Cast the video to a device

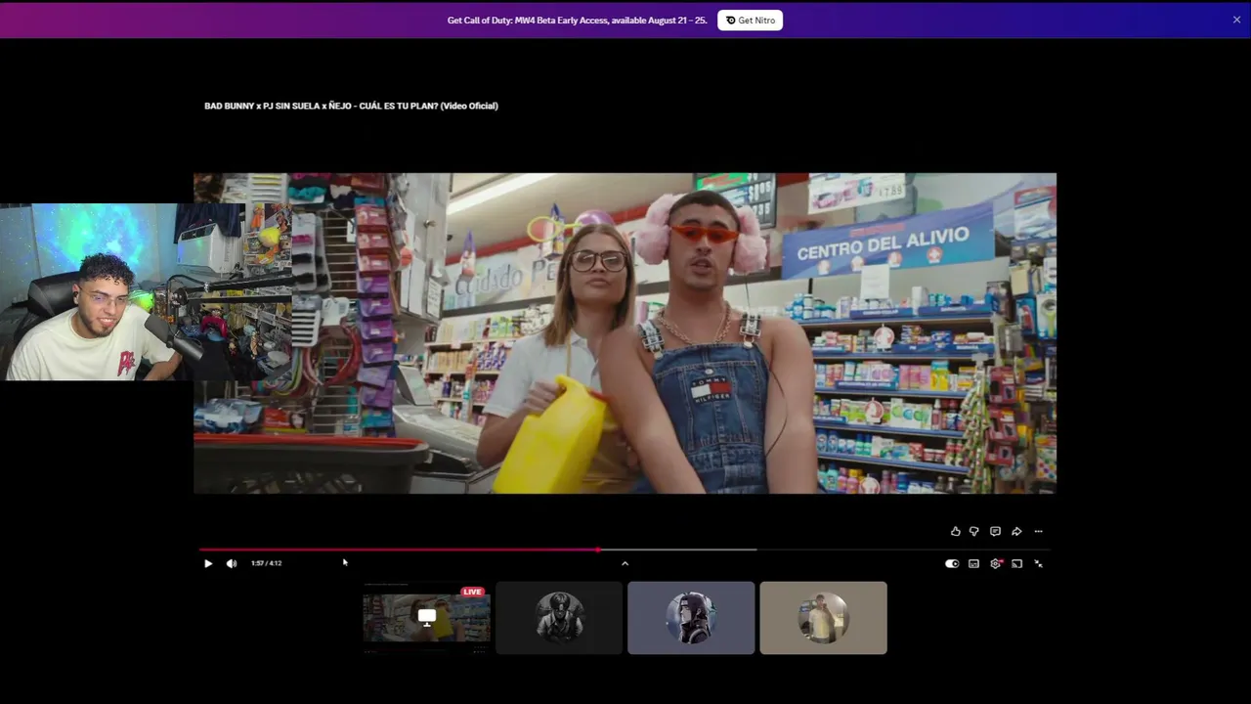tap(1016, 563)
